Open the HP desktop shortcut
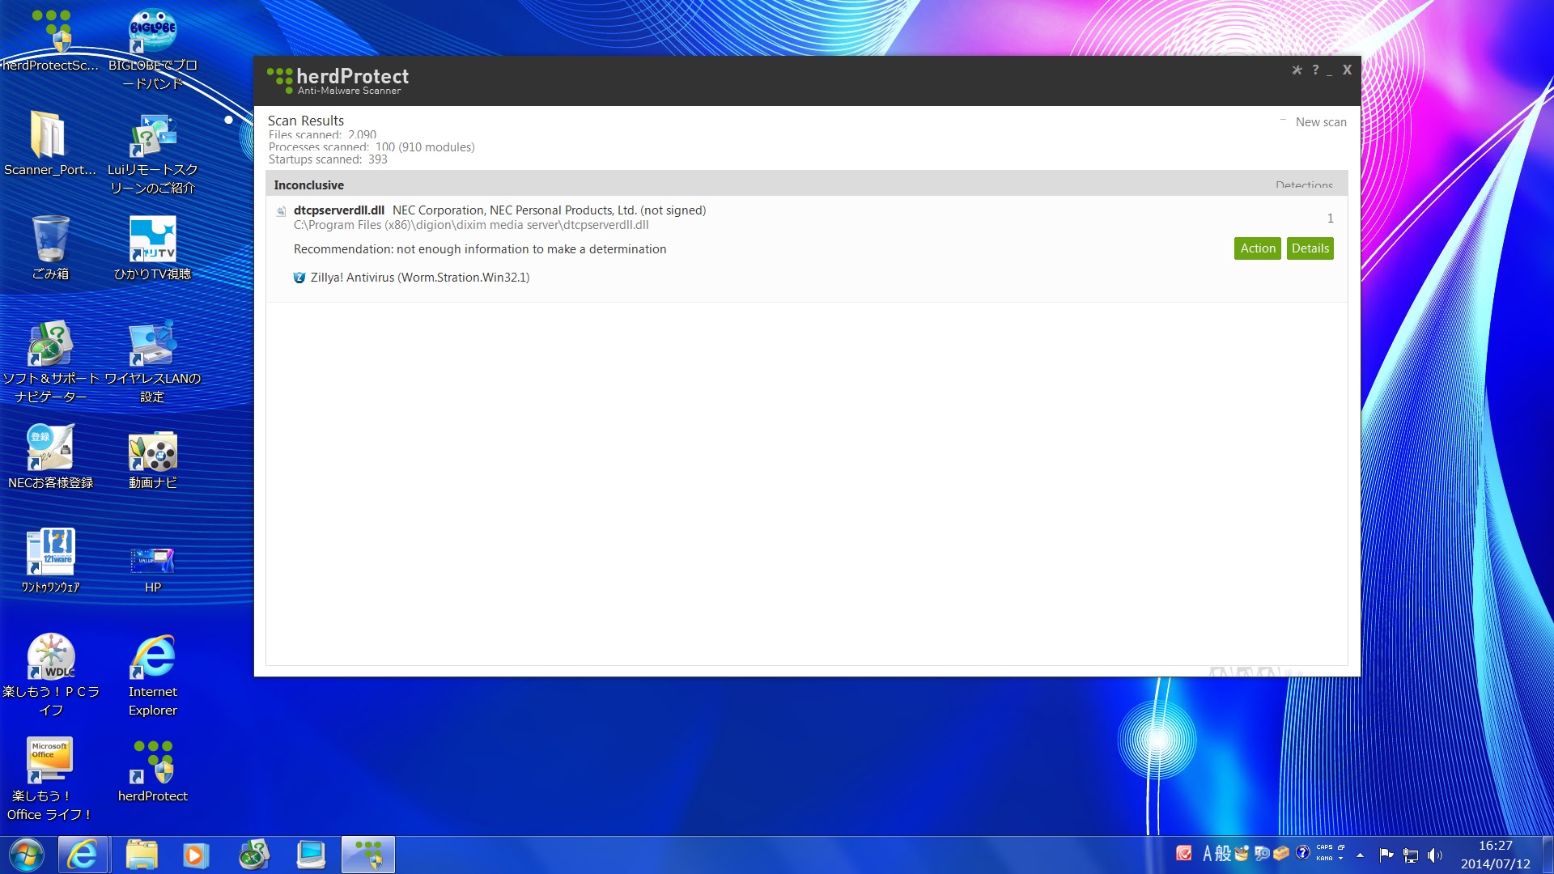Screen dimensions: 1554x874 pyautogui.click(x=153, y=569)
